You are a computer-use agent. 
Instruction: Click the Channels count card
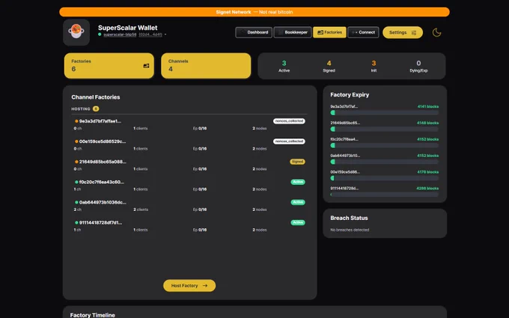(206, 66)
